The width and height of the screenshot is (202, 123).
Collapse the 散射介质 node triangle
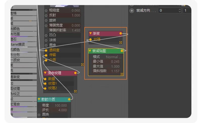39,99
